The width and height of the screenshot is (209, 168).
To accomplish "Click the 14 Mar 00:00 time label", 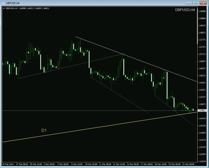I will (x=133, y=164).
